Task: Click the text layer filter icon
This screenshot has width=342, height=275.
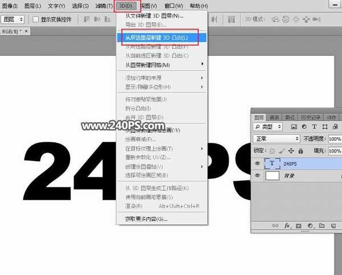Action: (315, 126)
